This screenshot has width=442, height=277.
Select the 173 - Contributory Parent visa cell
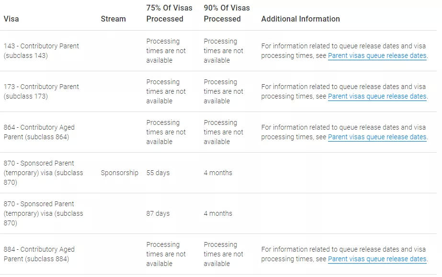(x=41, y=91)
